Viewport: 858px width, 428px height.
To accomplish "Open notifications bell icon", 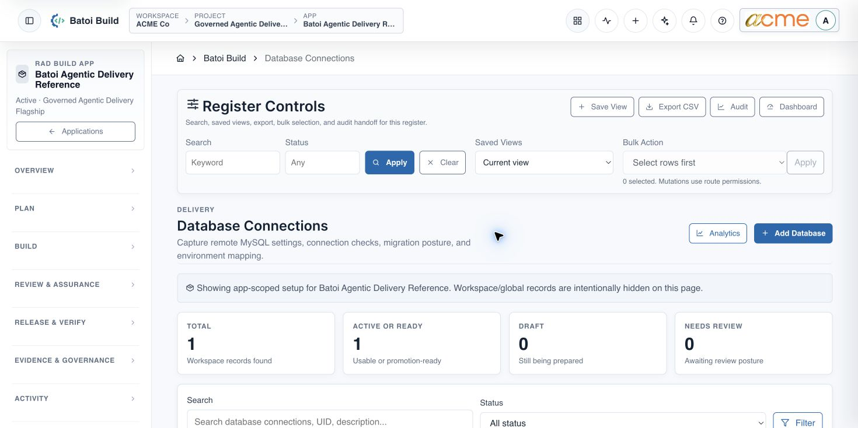I will tap(693, 20).
